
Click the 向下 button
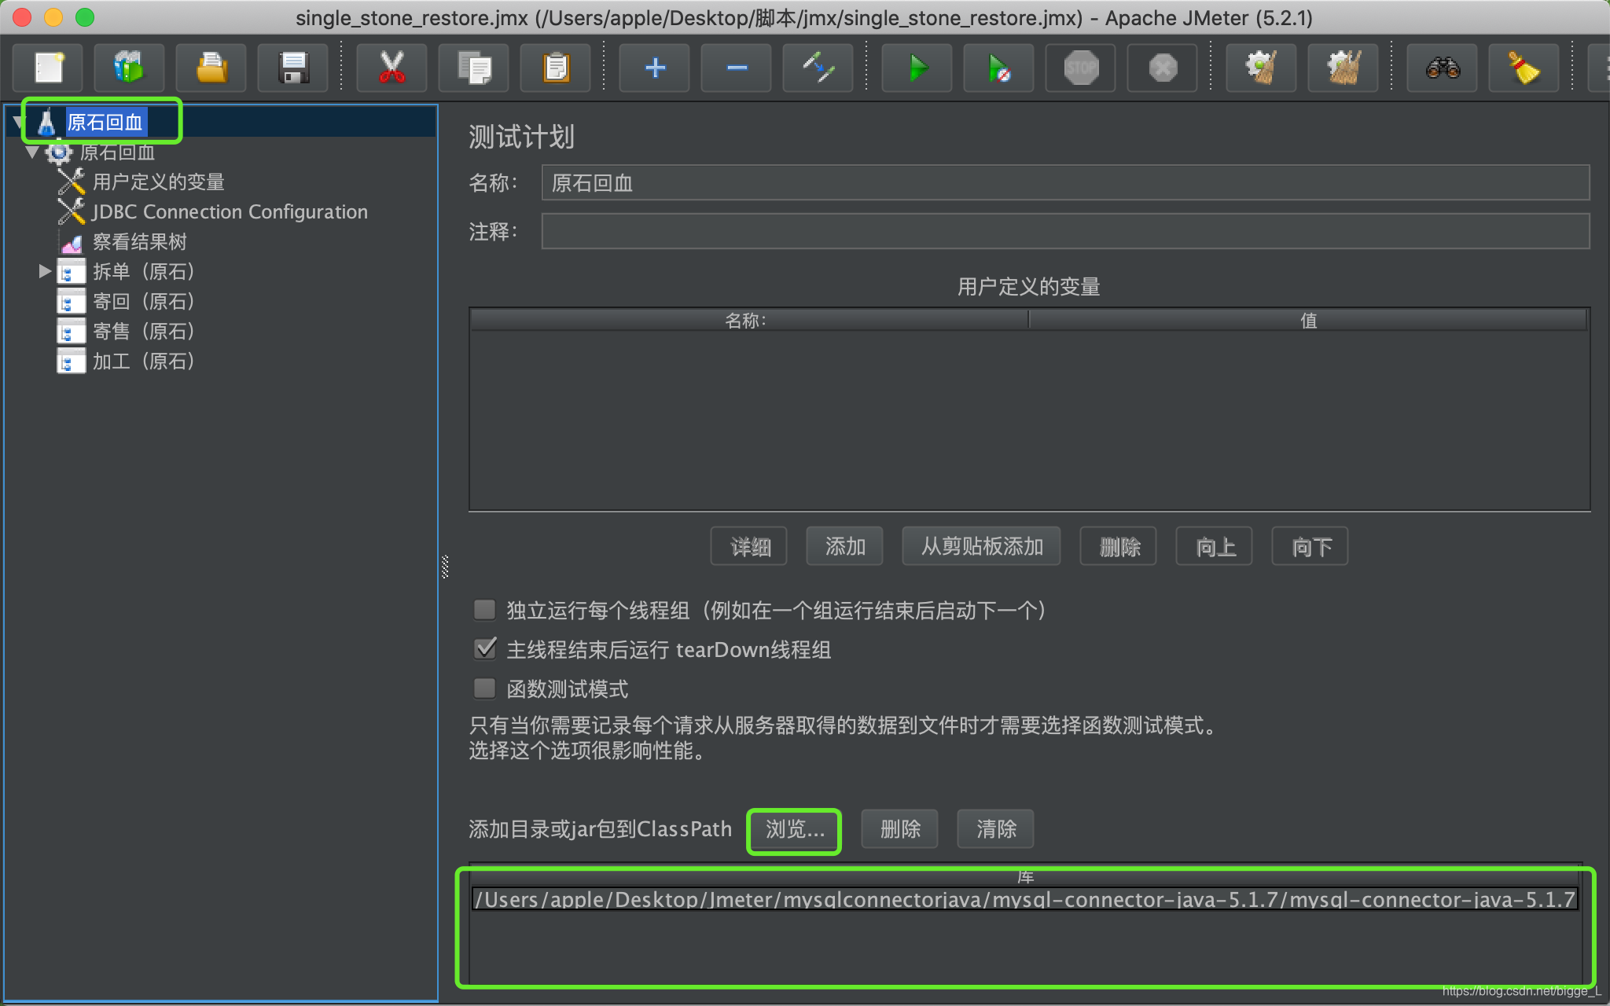pyautogui.click(x=1310, y=546)
